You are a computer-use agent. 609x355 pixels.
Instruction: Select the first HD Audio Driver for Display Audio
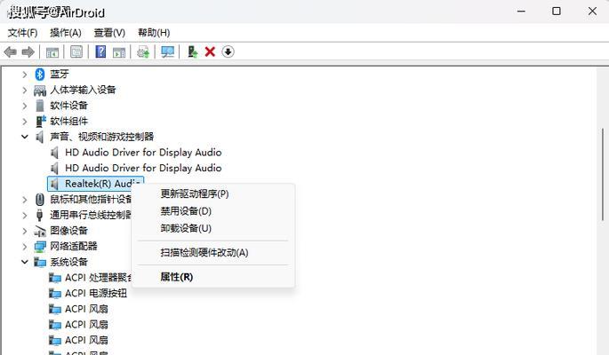(x=143, y=153)
